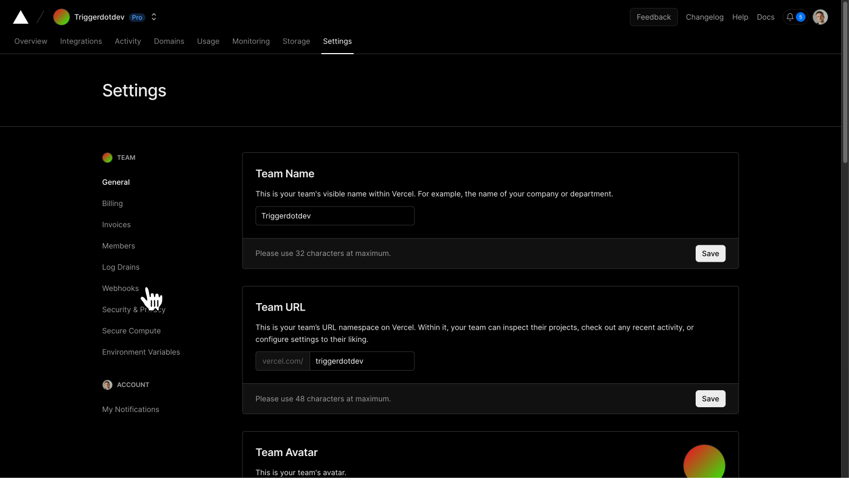Click the Team URL input field
Image resolution: width=849 pixels, height=481 pixels.
click(x=362, y=361)
